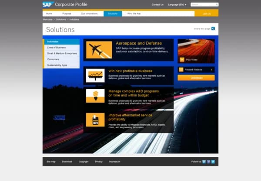
Task: Open the Our Innovations tab
Action: click(x=89, y=13)
